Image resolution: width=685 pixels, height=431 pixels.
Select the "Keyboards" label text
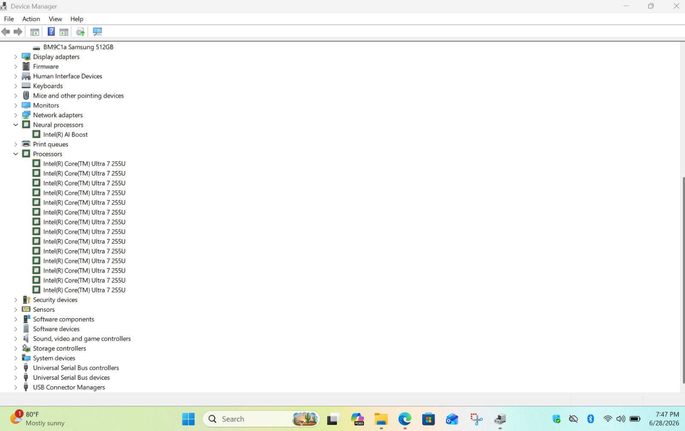pos(48,86)
